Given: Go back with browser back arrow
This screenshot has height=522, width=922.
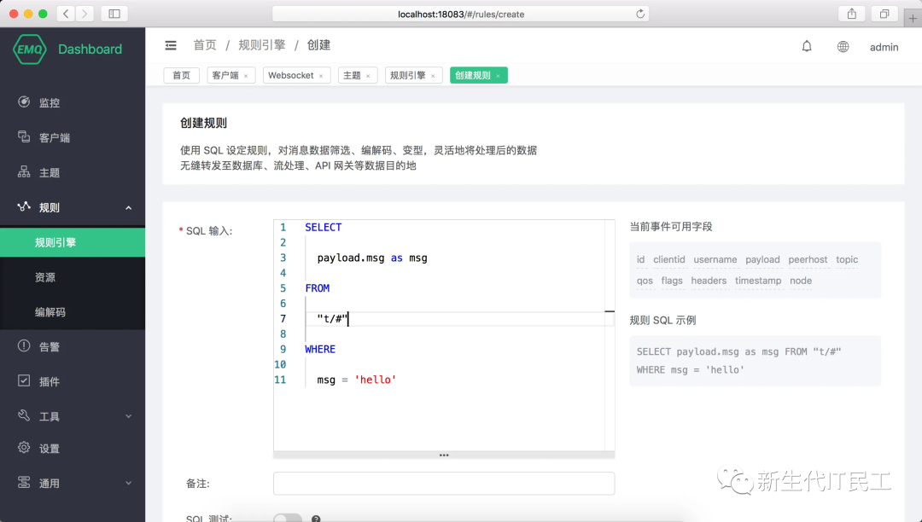Looking at the screenshot, I should pos(66,14).
